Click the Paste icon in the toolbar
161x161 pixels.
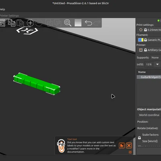click(x=20, y=23)
